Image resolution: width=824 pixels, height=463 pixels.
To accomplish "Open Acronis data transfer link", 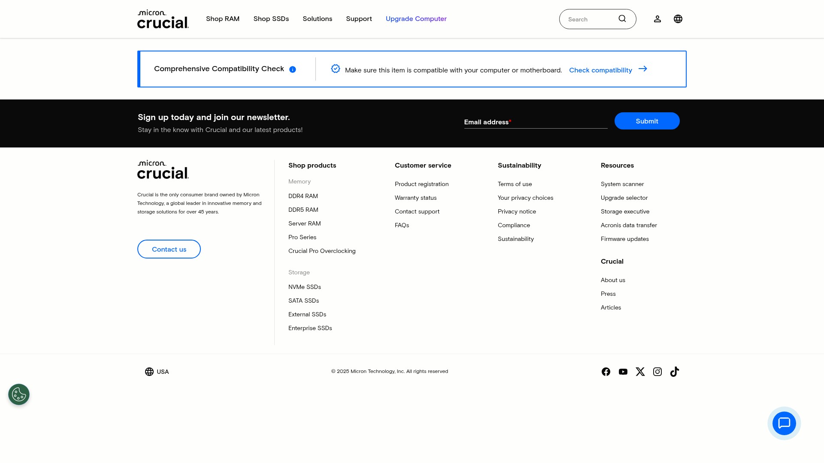I will [x=629, y=225].
